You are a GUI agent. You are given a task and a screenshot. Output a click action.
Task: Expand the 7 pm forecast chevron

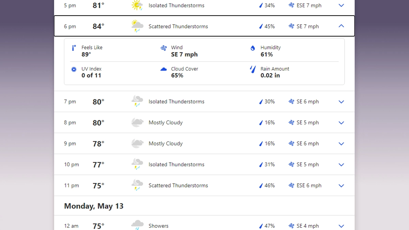[341, 102]
